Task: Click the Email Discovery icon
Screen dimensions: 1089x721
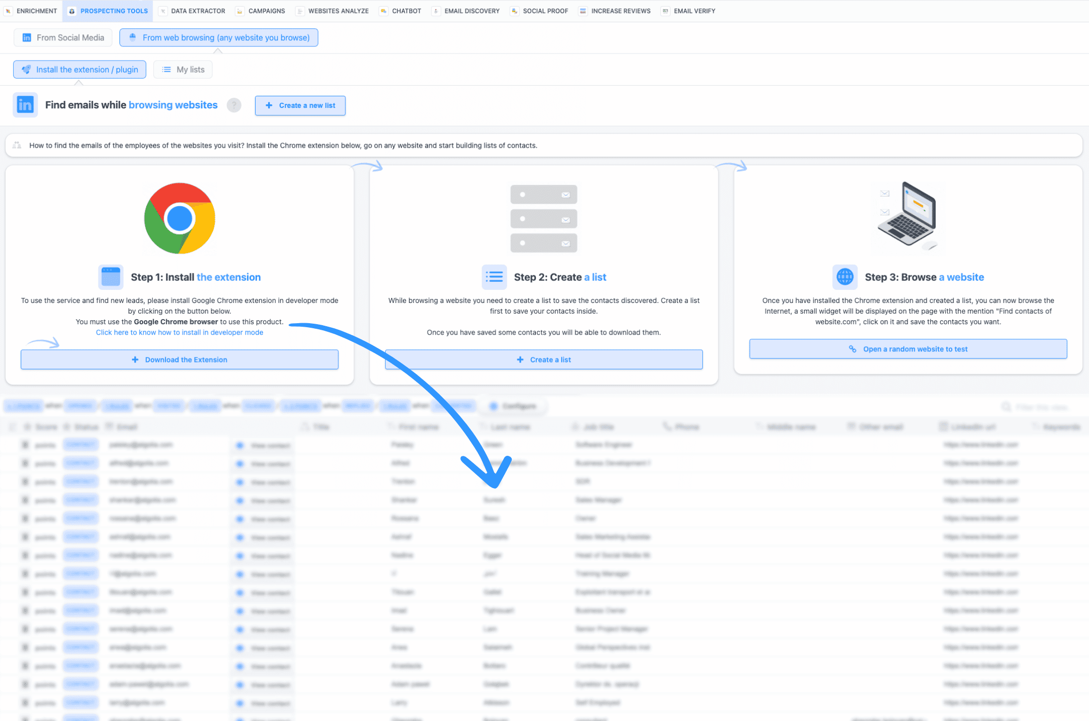Action: [x=435, y=11]
